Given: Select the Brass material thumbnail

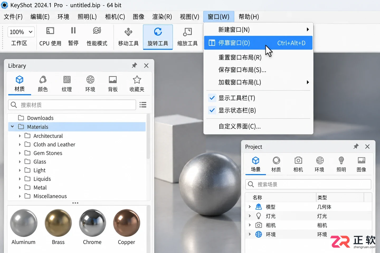Looking at the screenshot, I should tap(58, 223).
